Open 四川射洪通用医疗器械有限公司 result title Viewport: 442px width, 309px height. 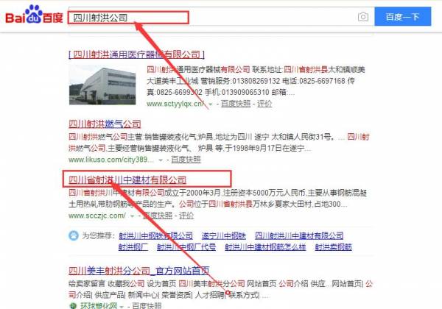pos(136,54)
